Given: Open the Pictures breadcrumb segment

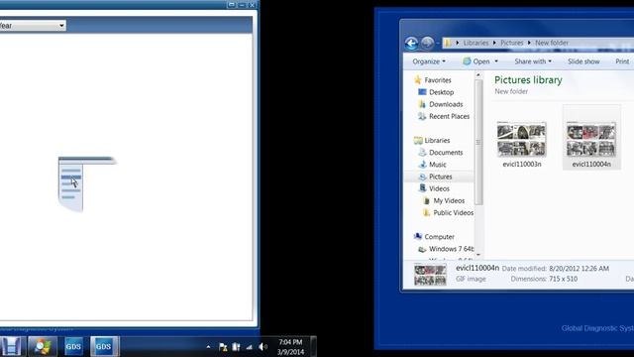Looking at the screenshot, I should 511,43.
